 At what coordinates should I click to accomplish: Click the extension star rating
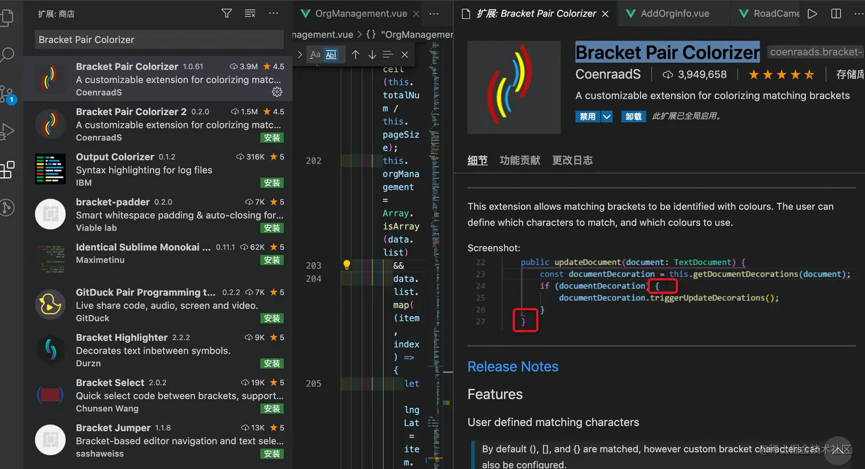point(781,74)
